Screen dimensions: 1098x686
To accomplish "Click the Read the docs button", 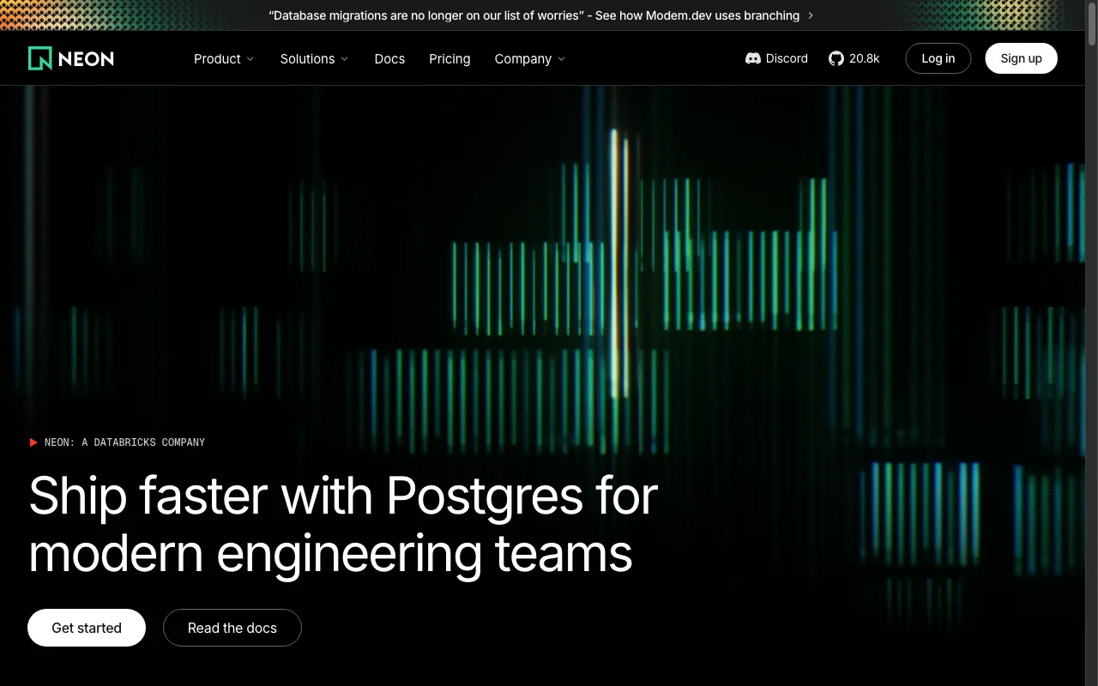I will coord(232,628).
